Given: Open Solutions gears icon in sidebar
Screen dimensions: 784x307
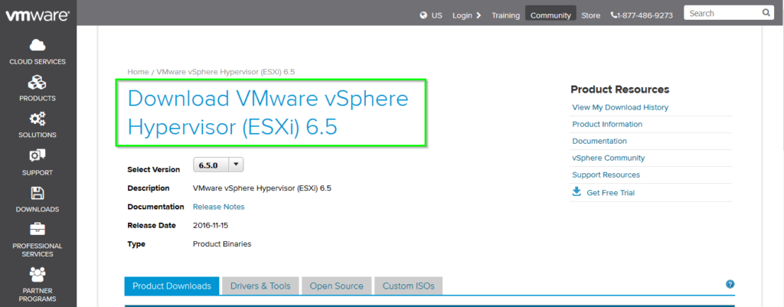Looking at the screenshot, I should pyautogui.click(x=38, y=119).
